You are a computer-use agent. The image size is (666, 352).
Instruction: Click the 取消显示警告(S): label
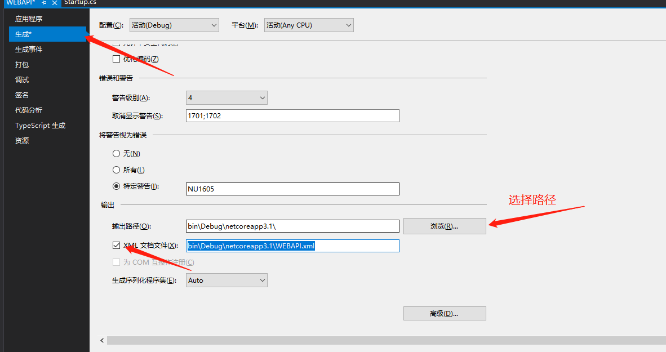tap(137, 116)
